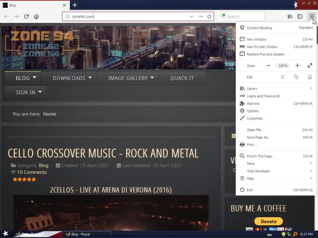Click the browser forward arrow button

tap(16, 16)
